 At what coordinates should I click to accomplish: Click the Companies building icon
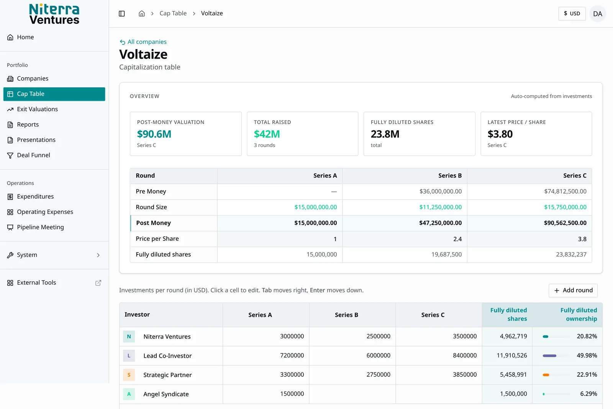(x=10, y=79)
